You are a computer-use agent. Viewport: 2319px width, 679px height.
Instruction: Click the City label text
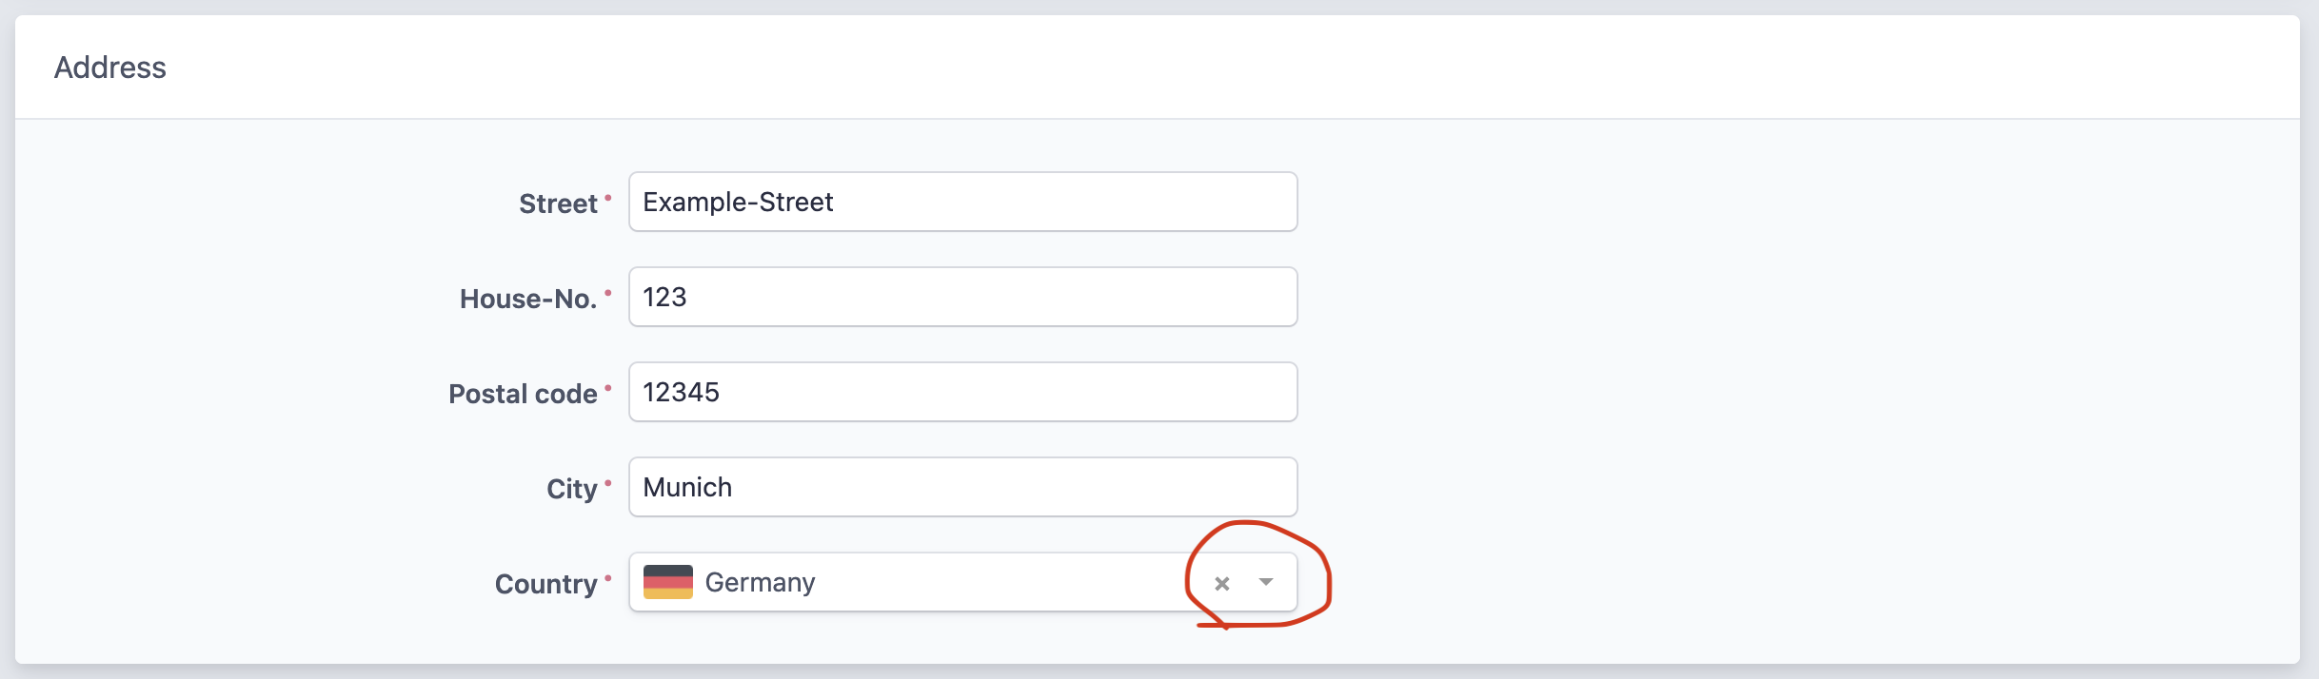coord(572,488)
